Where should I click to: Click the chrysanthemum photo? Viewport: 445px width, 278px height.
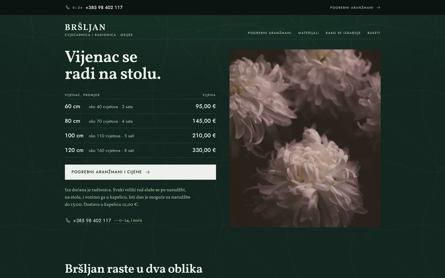[305, 138]
